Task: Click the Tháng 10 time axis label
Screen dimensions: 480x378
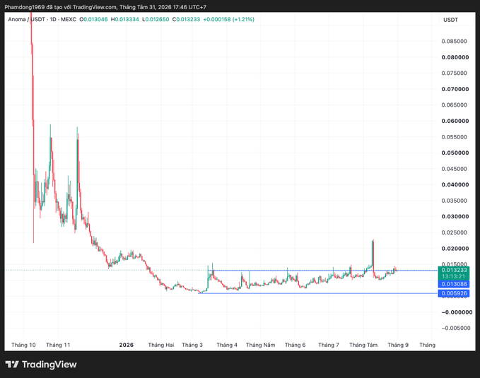Action: click(23, 345)
